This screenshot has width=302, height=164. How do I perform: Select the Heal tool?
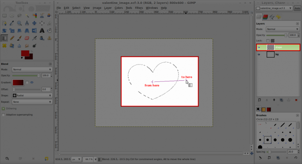(4, 45)
